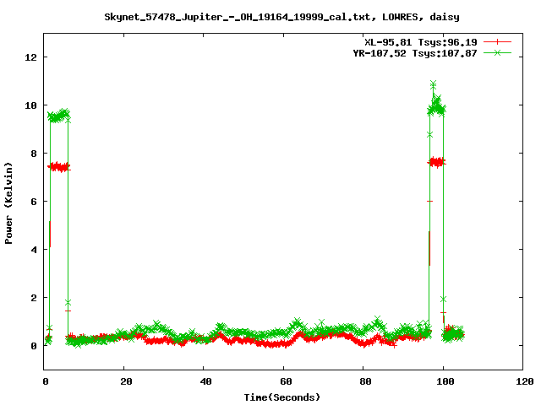
Task: Click the plot title text at top
Action: (281, 17)
